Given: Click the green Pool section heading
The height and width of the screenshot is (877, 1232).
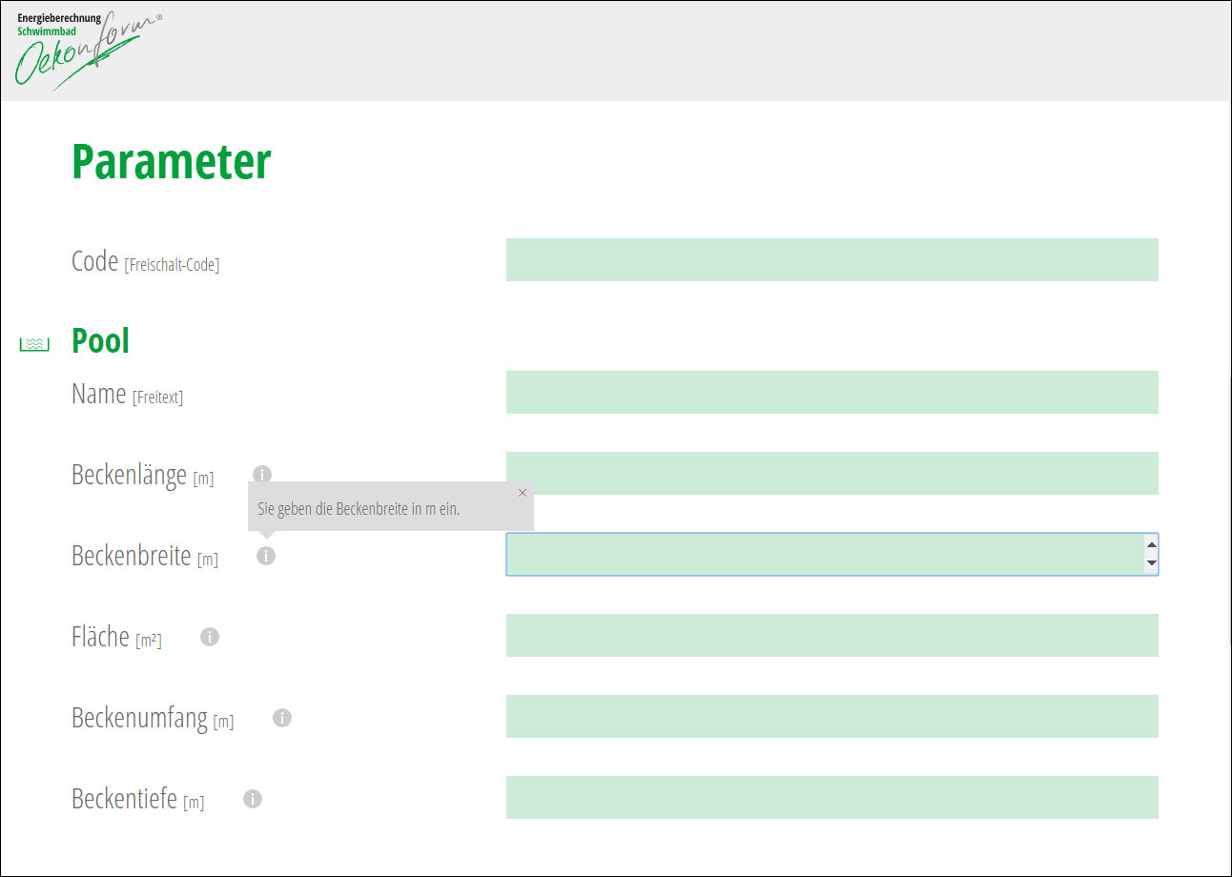Looking at the screenshot, I should click(x=100, y=340).
